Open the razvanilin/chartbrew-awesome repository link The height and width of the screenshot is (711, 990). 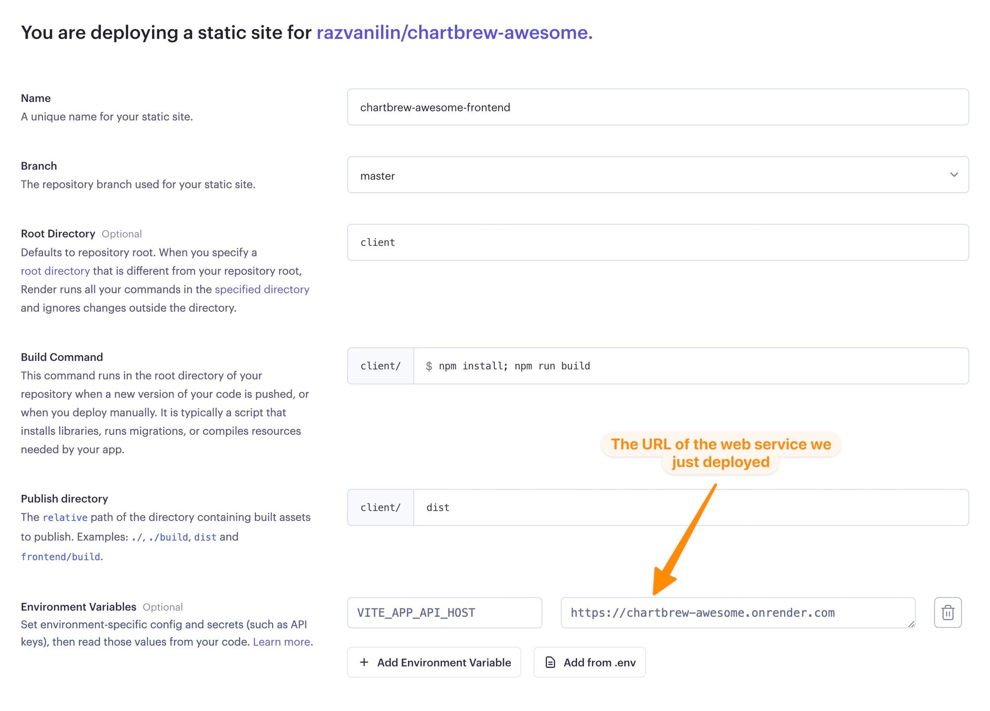[x=454, y=32]
